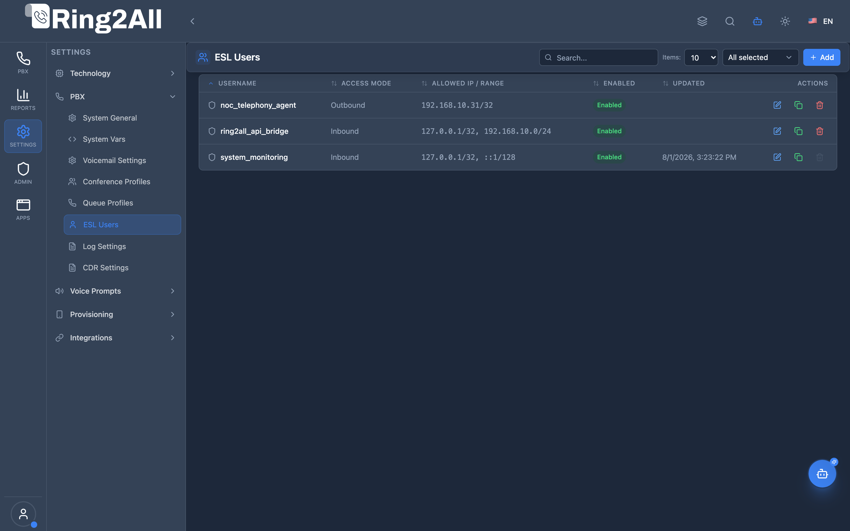Open Conference Profiles page

tap(122, 182)
